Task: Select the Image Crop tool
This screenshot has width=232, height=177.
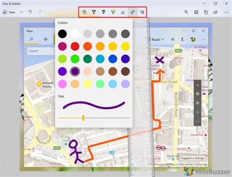Action: (x=142, y=12)
